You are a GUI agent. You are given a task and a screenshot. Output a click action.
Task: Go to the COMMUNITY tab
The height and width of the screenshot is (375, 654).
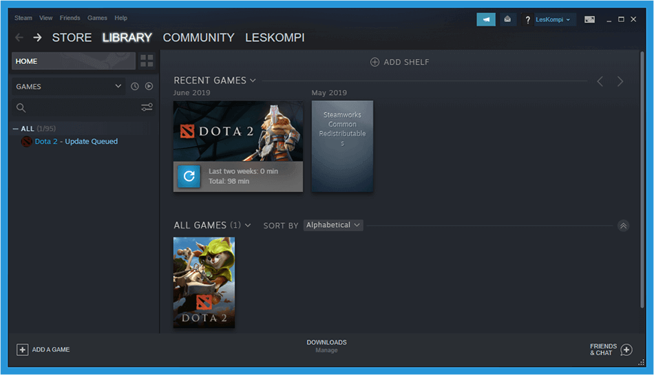click(198, 37)
